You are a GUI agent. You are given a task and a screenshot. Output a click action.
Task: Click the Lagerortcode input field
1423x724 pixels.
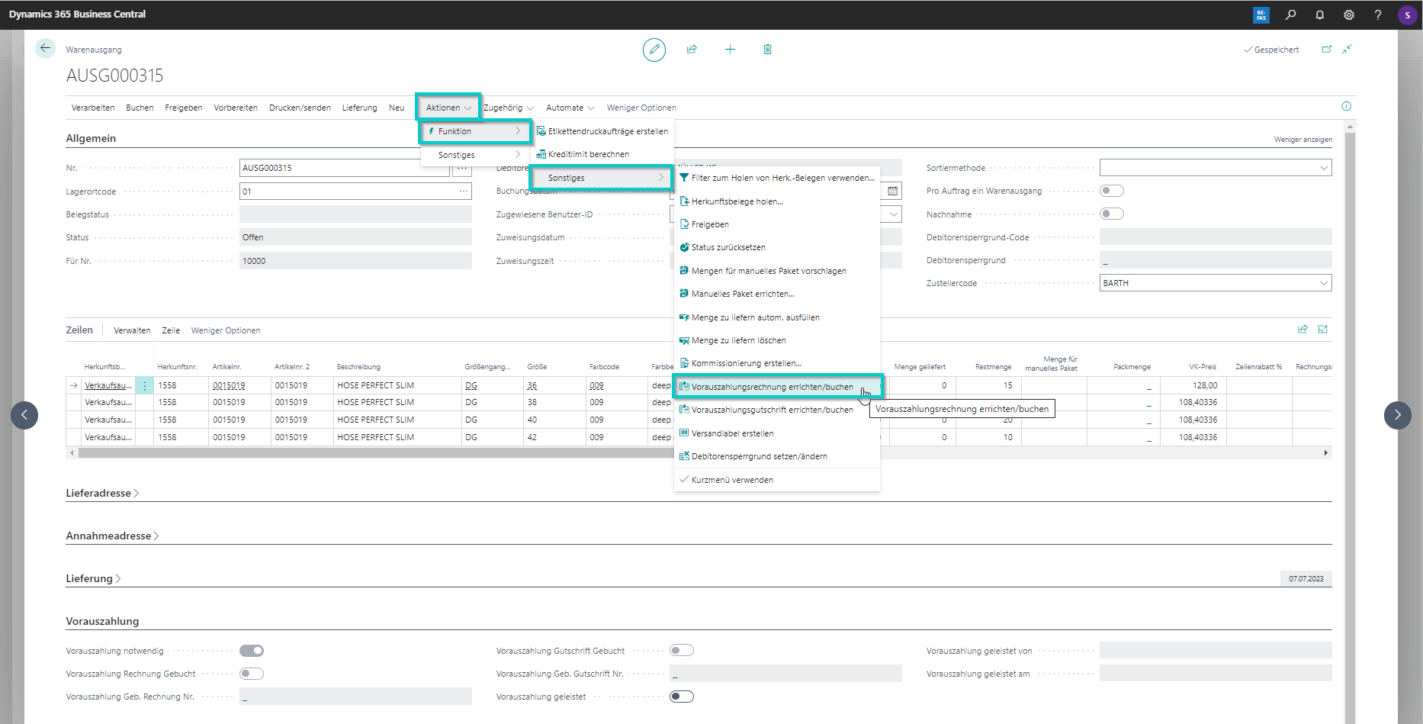(x=347, y=191)
